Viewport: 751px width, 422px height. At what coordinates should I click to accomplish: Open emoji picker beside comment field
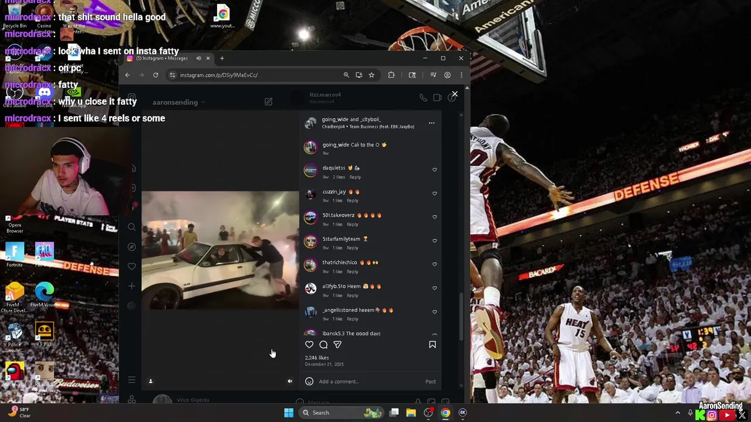[309, 382]
